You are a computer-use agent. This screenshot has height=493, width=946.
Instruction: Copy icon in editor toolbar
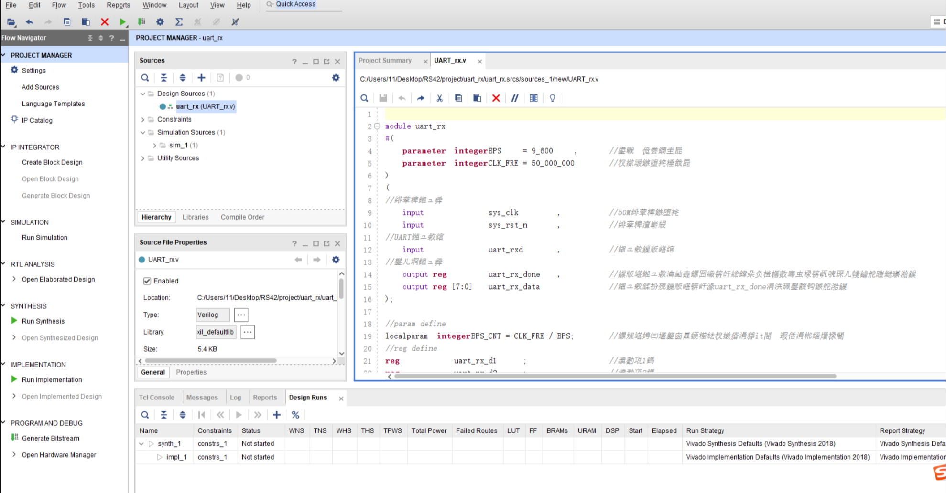pos(458,98)
